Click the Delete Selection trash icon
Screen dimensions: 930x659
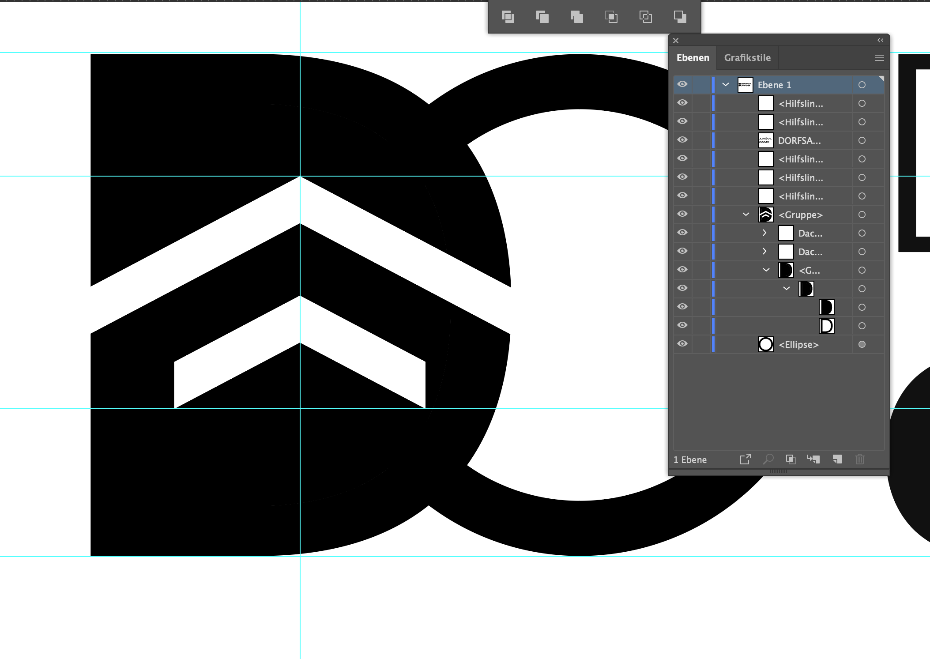pyautogui.click(x=859, y=459)
